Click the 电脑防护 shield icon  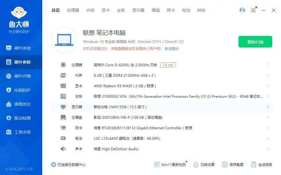9,90
